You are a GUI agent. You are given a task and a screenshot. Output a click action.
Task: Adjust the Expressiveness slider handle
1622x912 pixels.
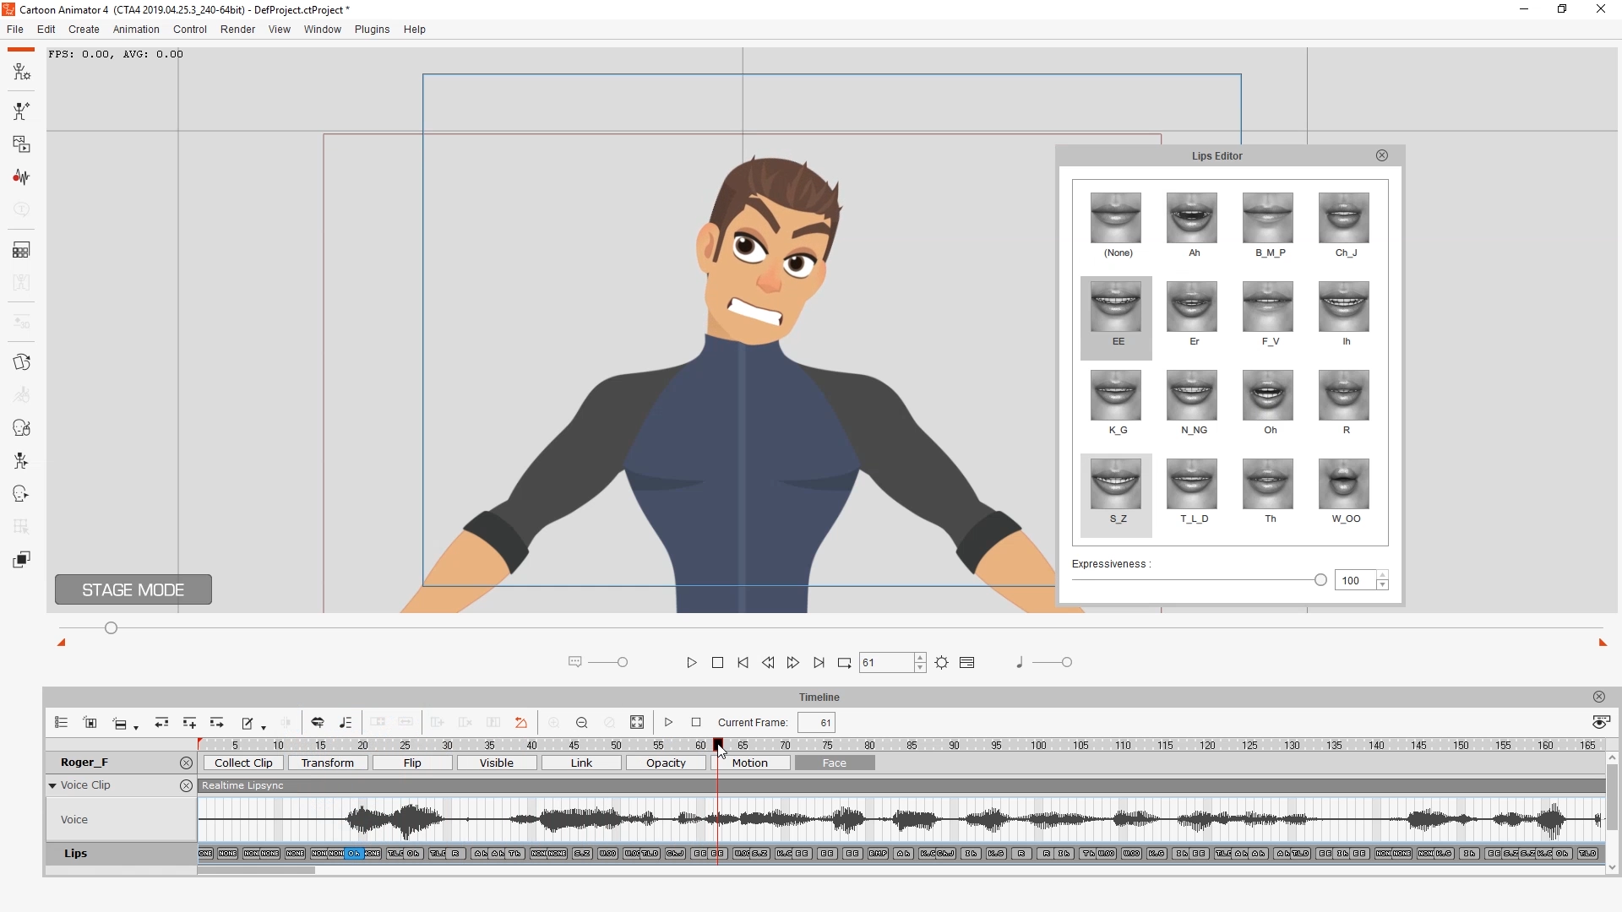(1320, 580)
